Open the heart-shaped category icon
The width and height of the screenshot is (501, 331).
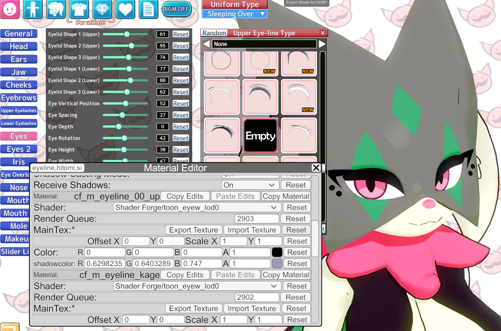click(125, 9)
